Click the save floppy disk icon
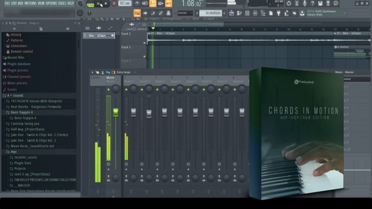The height and width of the screenshot is (209, 372). pos(321,4)
